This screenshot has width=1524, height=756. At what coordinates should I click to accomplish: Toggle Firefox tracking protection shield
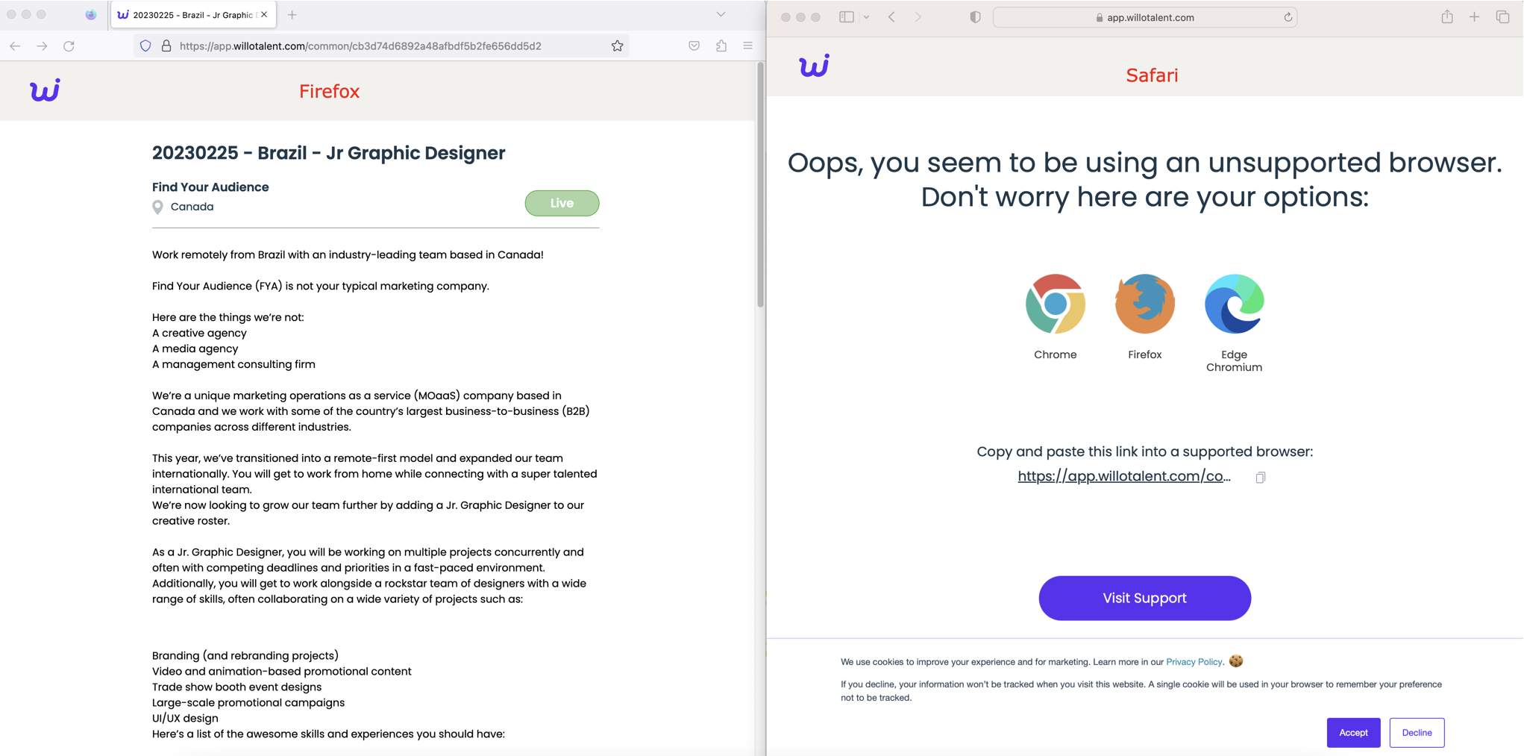[x=145, y=46]
